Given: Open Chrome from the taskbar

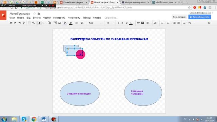Looking at the screenshot, I should (x=34, y=119).
